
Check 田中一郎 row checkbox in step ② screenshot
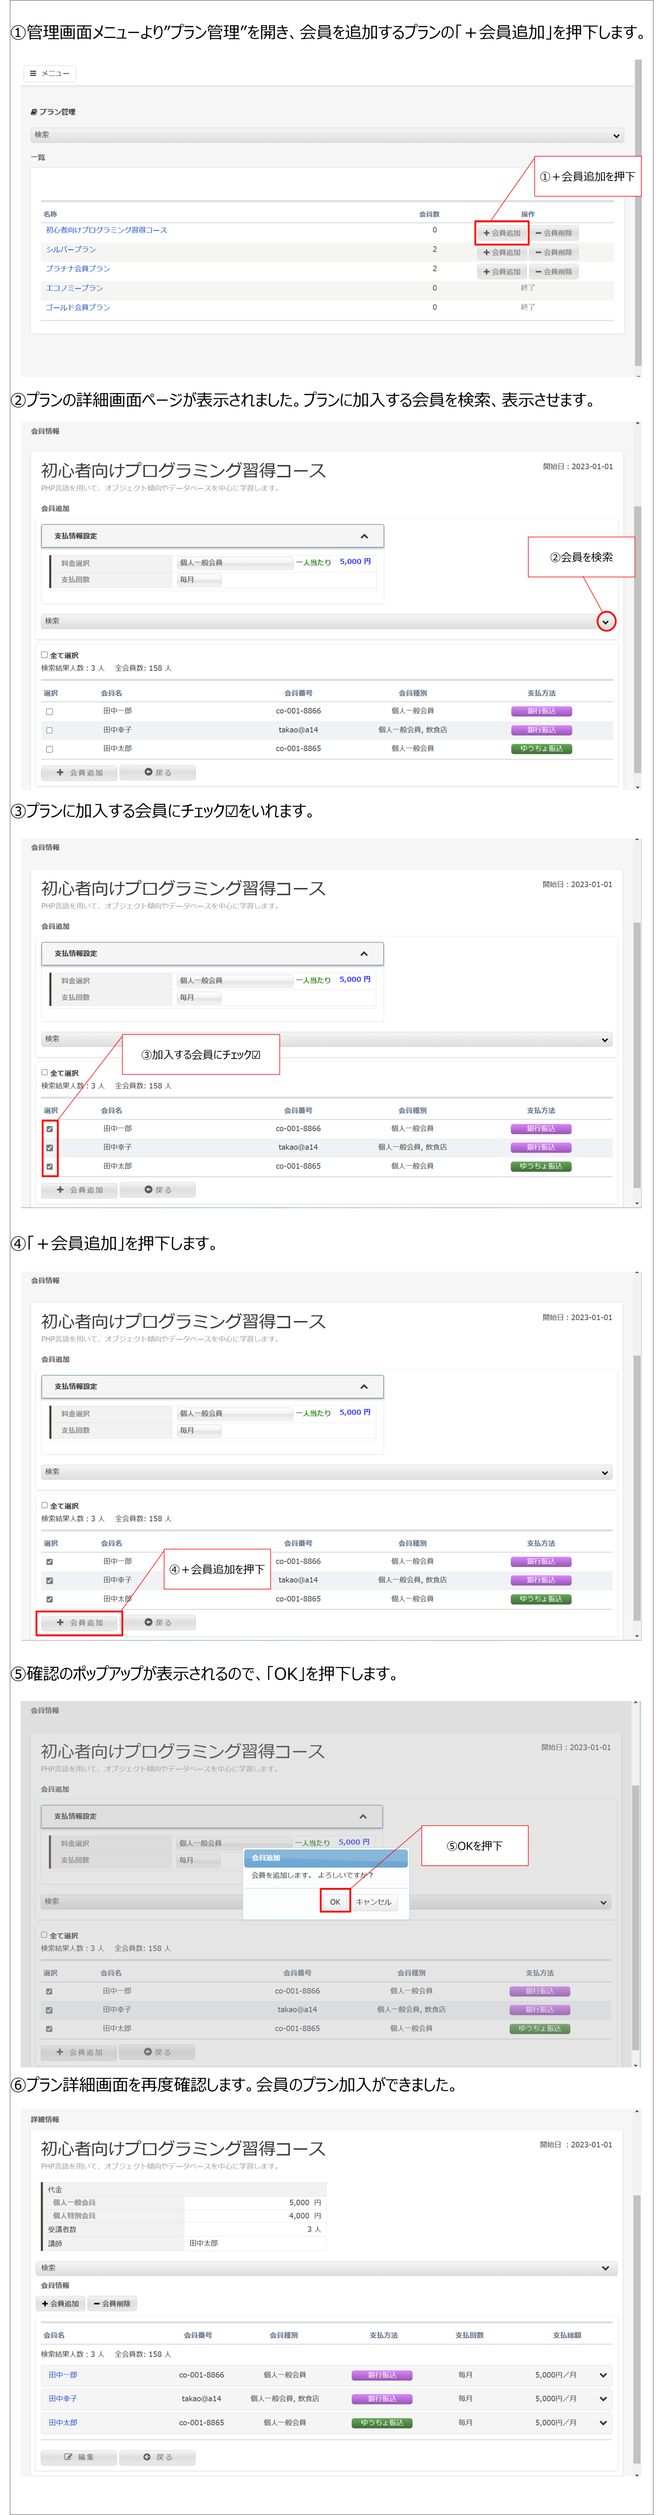pyautogui.click(x=50, y=712)
